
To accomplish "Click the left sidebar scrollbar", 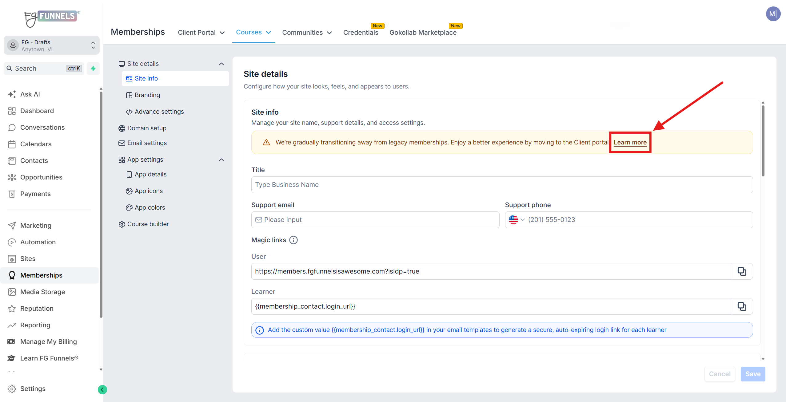I will click(101, 205).
